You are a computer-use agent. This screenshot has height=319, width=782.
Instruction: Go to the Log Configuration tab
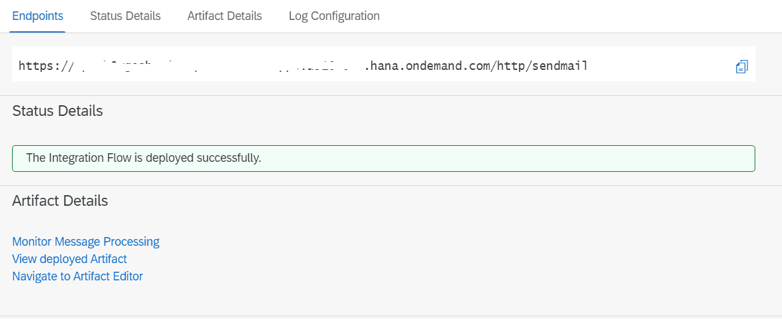pos(334,16)
